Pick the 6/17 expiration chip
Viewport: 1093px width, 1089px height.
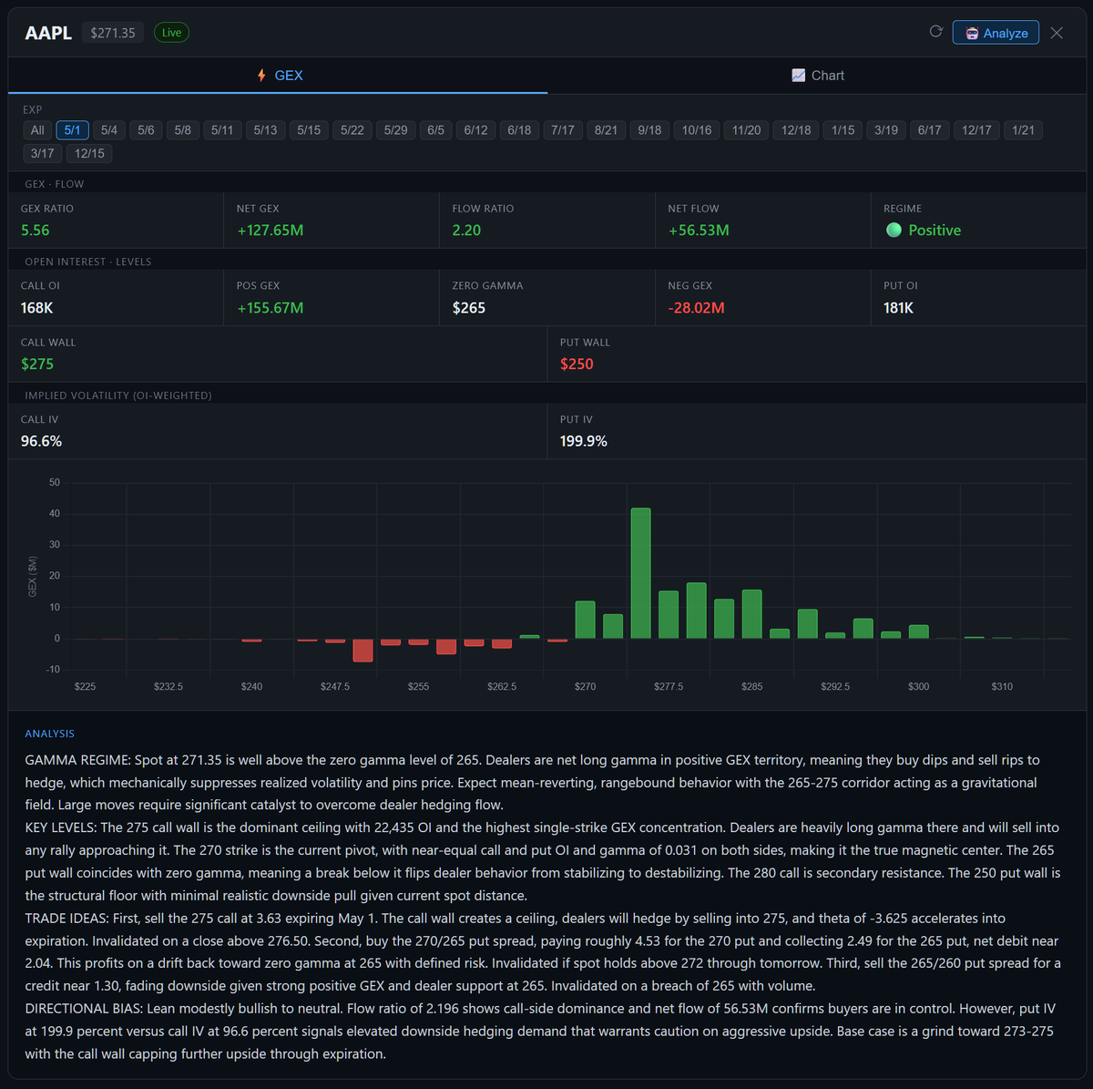(x=929, y=130)
